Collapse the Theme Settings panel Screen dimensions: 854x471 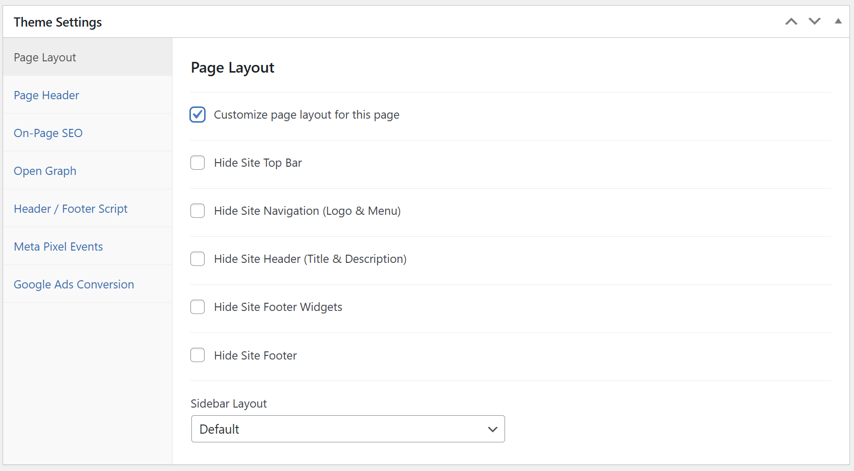(838, 21)
